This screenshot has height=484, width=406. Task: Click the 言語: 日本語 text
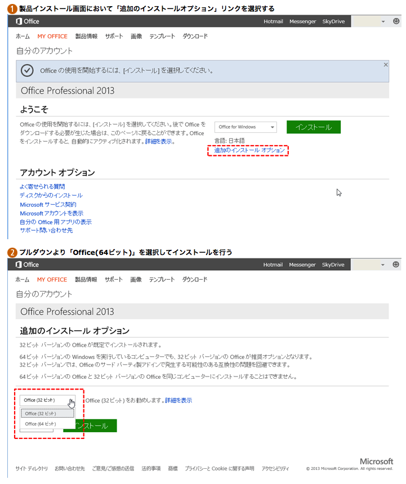tap(230, 141)
